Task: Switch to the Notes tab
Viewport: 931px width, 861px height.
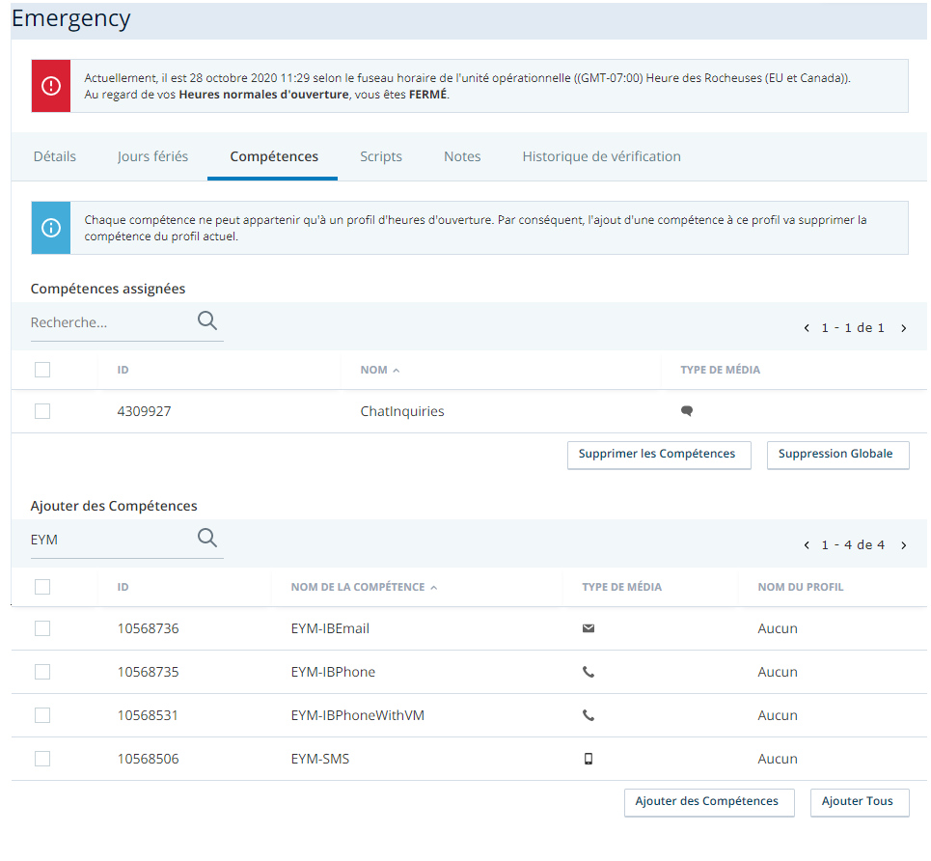Action: (462, 156)
